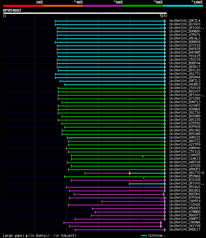
Task: Open the UniRef100_P93115 hit
Action: pyautogui.click(x=185, y=56)
